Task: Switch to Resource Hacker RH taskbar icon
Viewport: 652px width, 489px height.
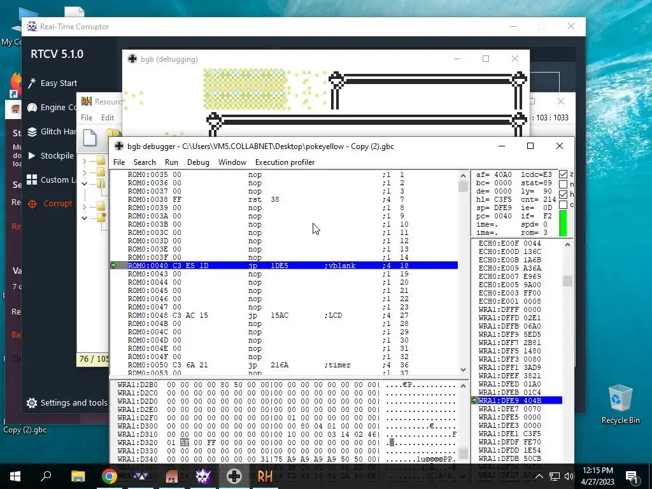Action: click(x=266, y=476)
